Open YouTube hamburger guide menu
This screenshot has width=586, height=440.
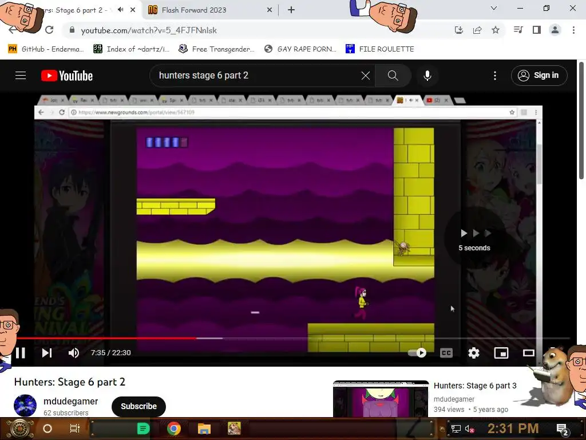(x=21, y=76)
